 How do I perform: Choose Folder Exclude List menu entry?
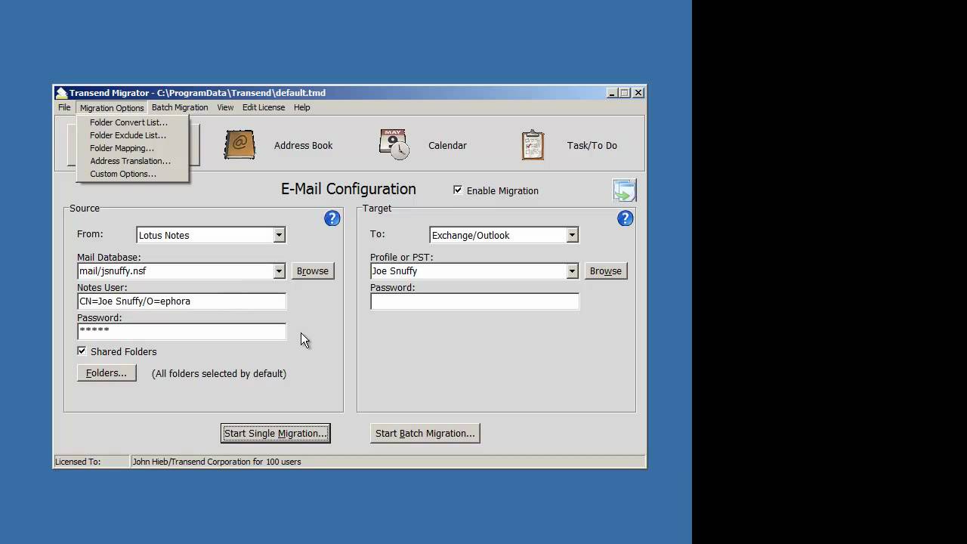(x=132, y=135)
